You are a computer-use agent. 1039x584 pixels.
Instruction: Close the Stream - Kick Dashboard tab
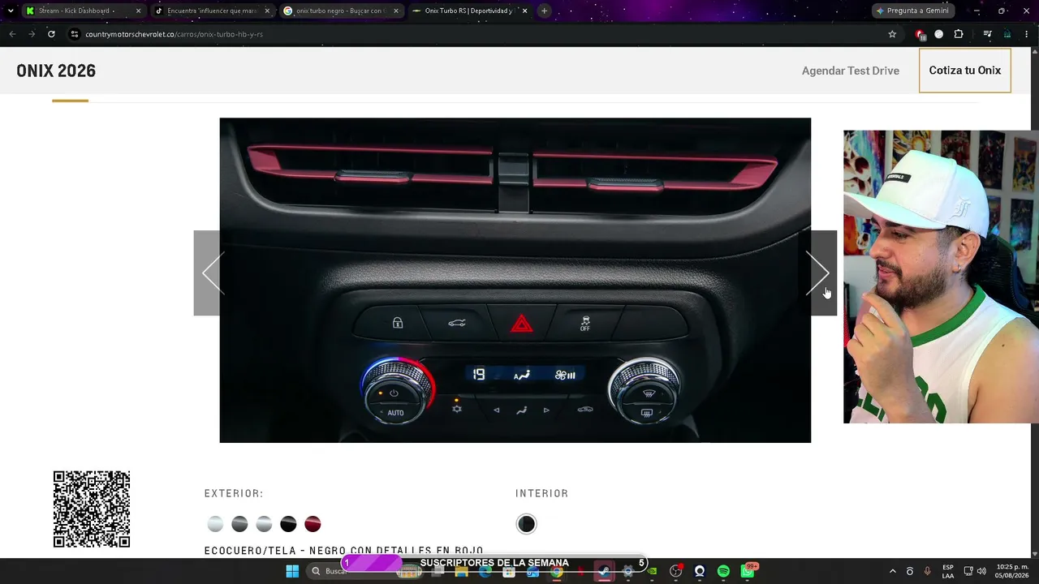[138, 11]
